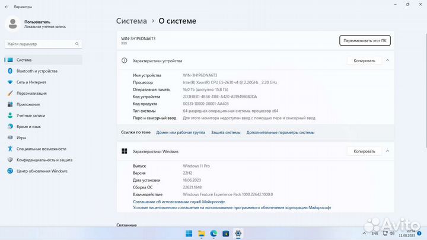
Task: Click 'Переименовать этот ПК' button
Action: click(x=365, y=40)
